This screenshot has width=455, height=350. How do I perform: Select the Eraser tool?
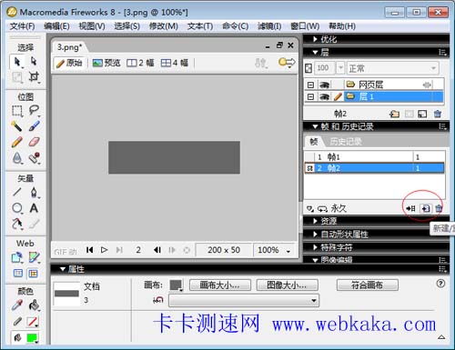click(34, 142)
